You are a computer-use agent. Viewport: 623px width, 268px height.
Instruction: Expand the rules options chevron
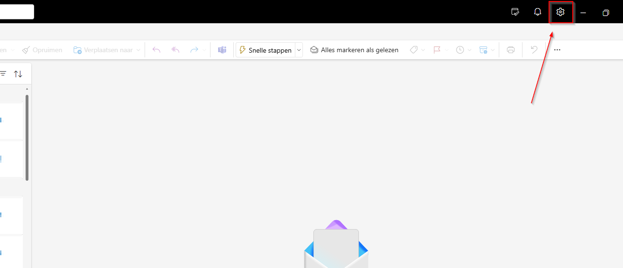click(493, 50)
